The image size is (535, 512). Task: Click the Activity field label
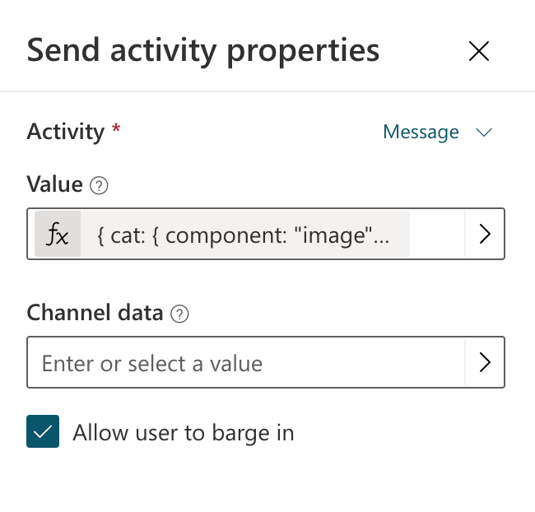pyautogui.click(x=66, y=132)
